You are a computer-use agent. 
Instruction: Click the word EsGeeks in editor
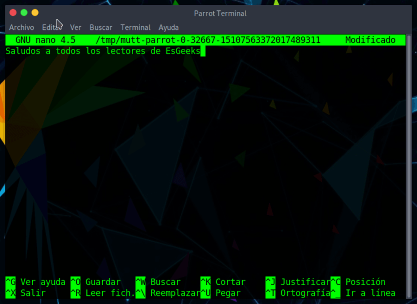(x=183, y=51)
